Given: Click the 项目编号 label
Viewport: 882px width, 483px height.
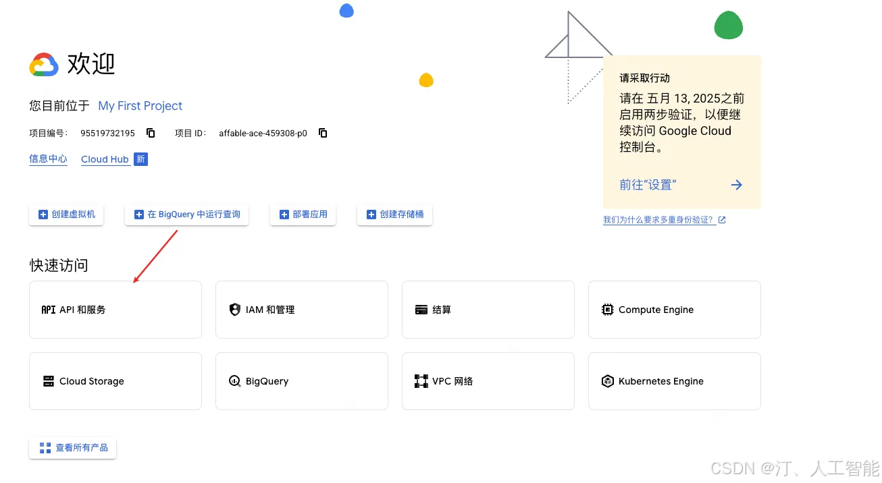Looking at the screenshot, I should click(49, 134).
